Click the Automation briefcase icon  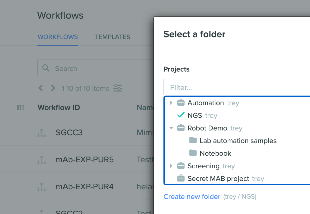181,102
